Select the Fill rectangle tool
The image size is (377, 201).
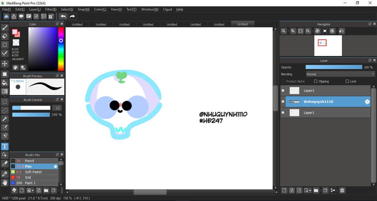coord(4,74)
